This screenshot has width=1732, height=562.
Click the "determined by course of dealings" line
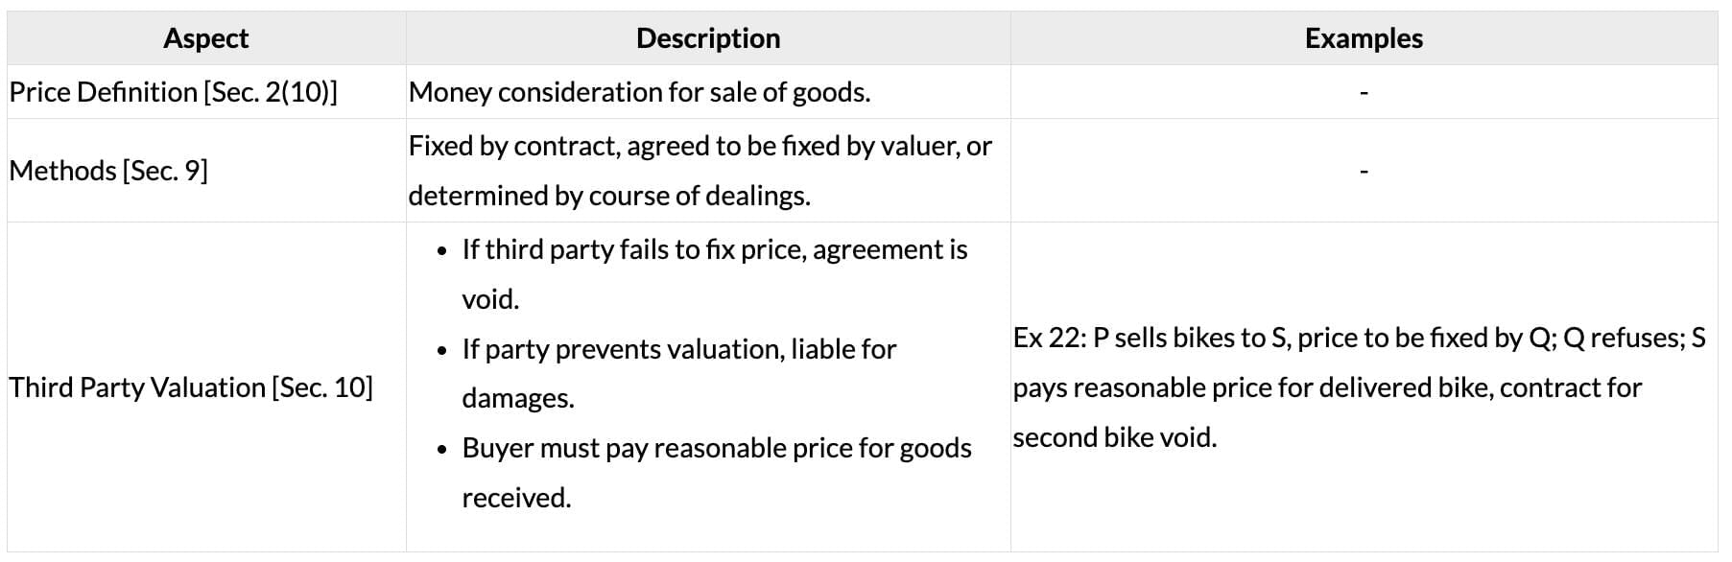coord(609,196)
